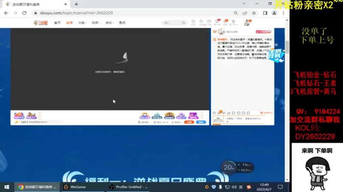Select the golden third gift in the right group

169,115
